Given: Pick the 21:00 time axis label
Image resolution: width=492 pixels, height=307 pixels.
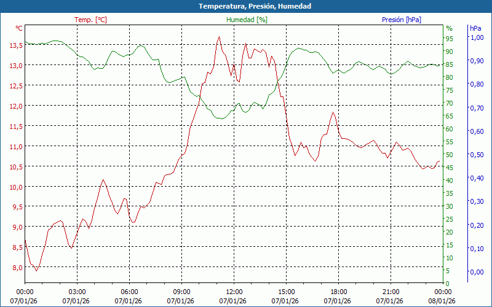Looking at the screenshot, I should 391,292.
